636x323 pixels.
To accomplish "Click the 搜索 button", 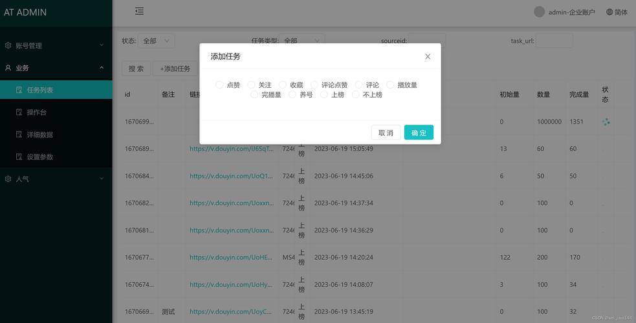I will [x=137, y=68].
